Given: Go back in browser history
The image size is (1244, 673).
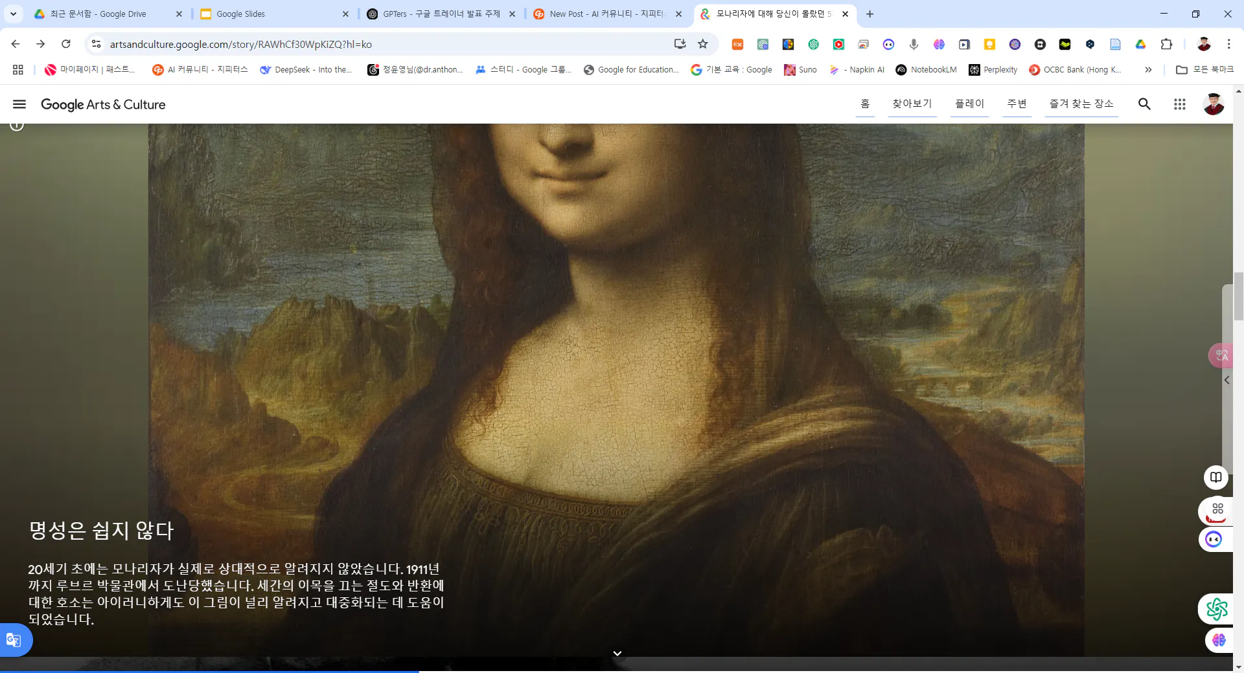Looking at the screenshot, I should point(16,44).
